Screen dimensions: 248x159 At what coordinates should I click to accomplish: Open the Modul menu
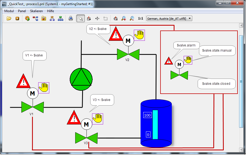click(x=9, y=11)
